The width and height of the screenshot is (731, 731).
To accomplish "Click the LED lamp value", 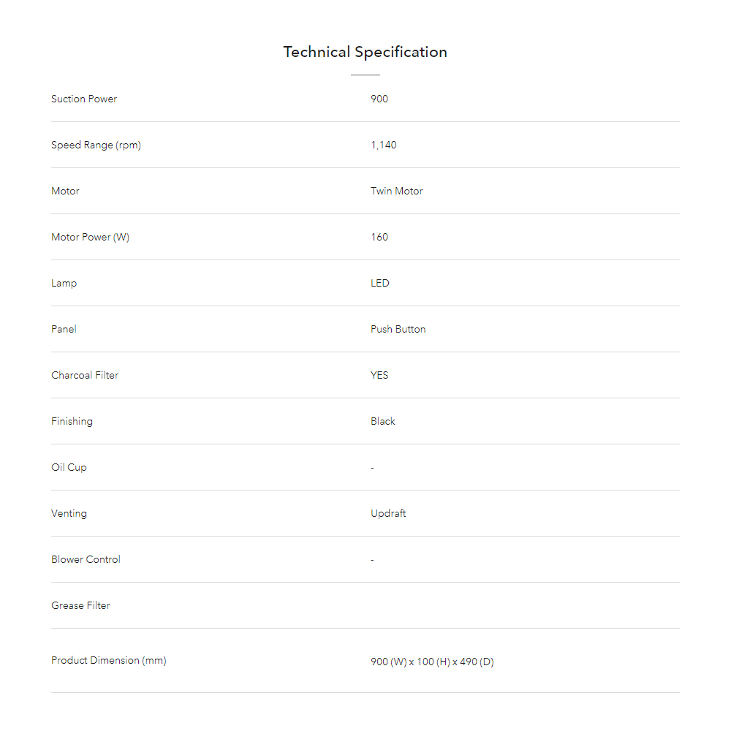I will click(x=380, y=283).
